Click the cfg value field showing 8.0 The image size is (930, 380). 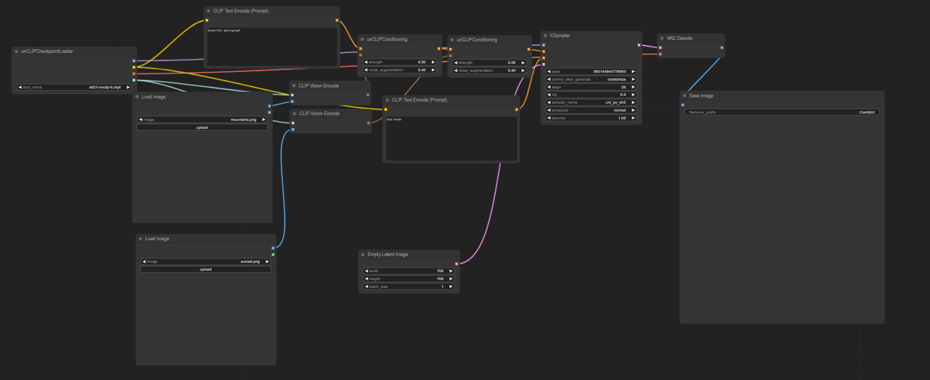pyautogui.click(x=591, y=95)
